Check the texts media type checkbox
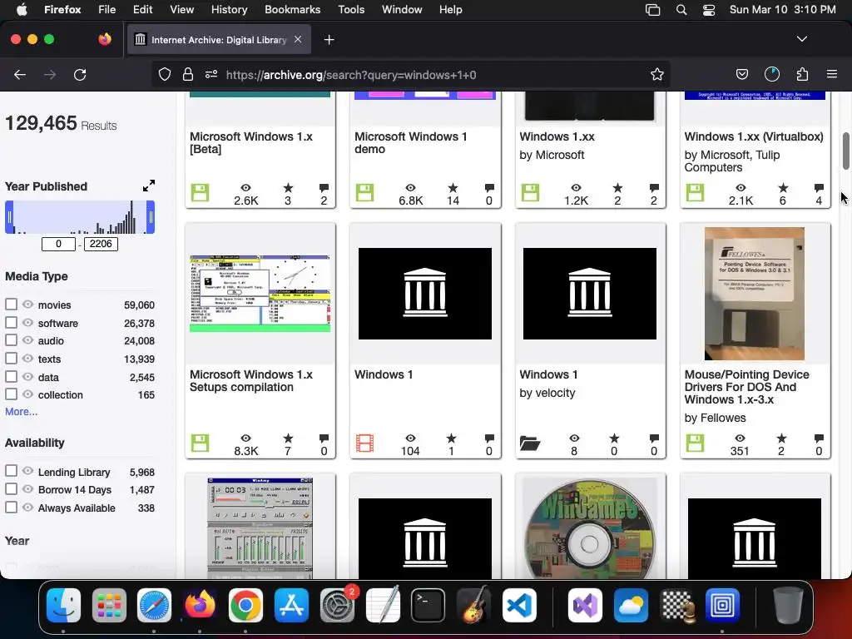852x639 pixels. point(11,358)
